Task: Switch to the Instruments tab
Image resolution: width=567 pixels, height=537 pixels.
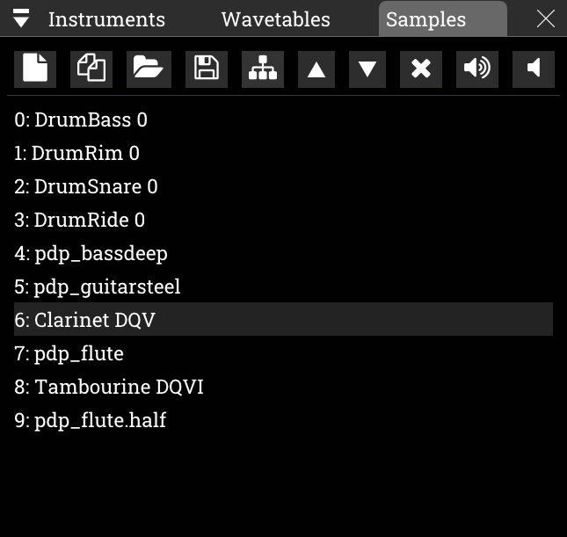Action: tap(106, 19)
